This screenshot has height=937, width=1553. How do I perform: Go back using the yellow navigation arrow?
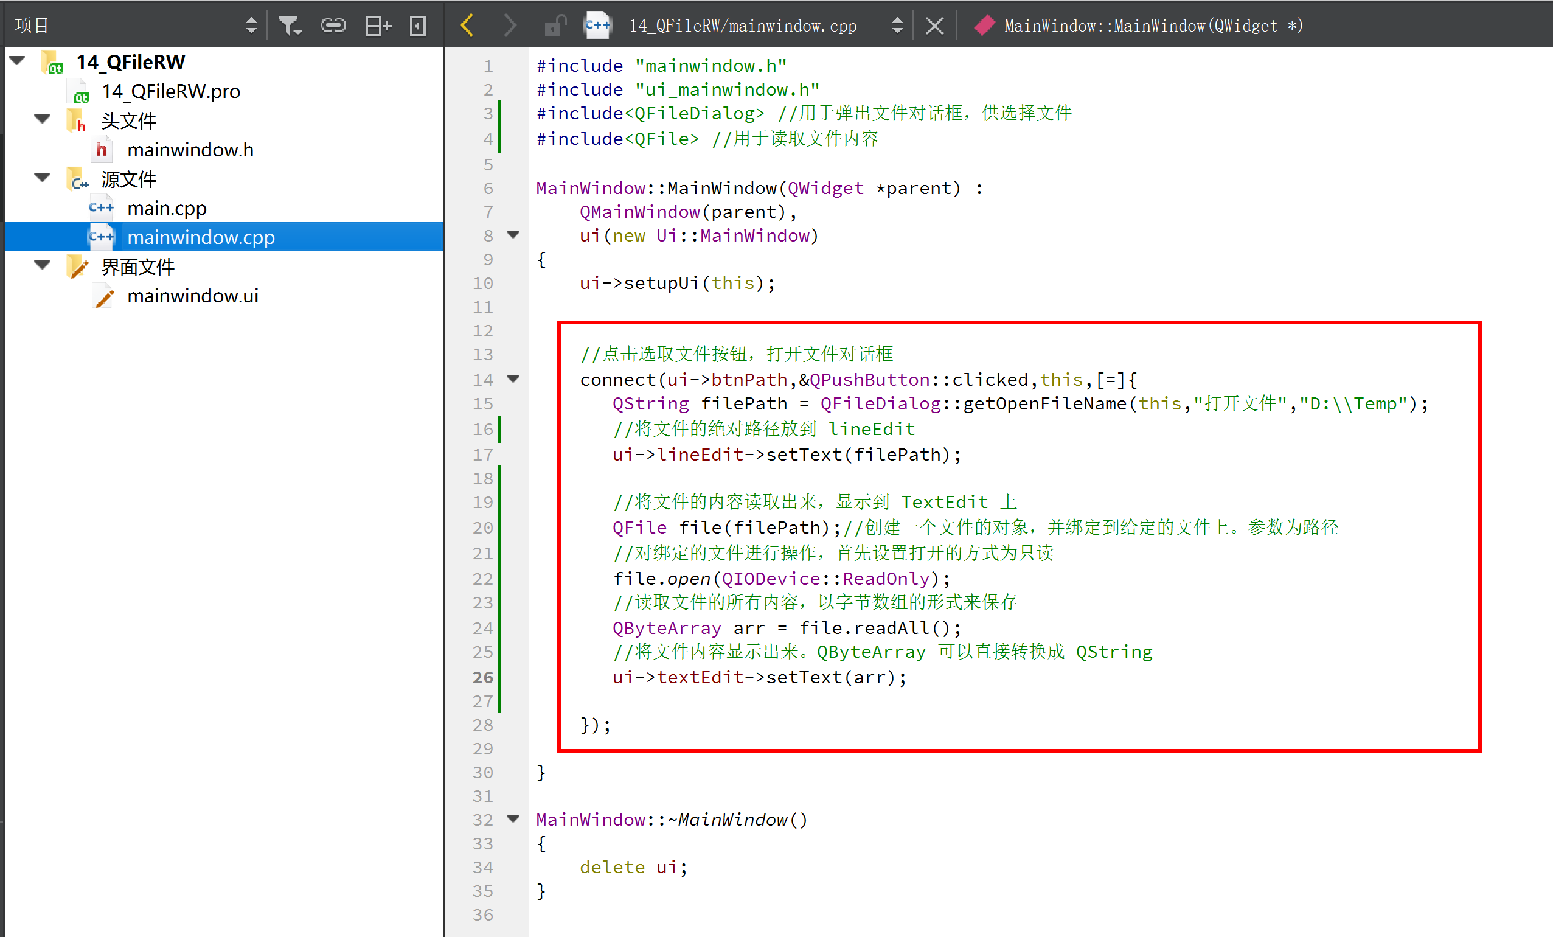tap(467, 25)
